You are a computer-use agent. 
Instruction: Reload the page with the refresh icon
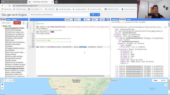[x=10, y=6]
